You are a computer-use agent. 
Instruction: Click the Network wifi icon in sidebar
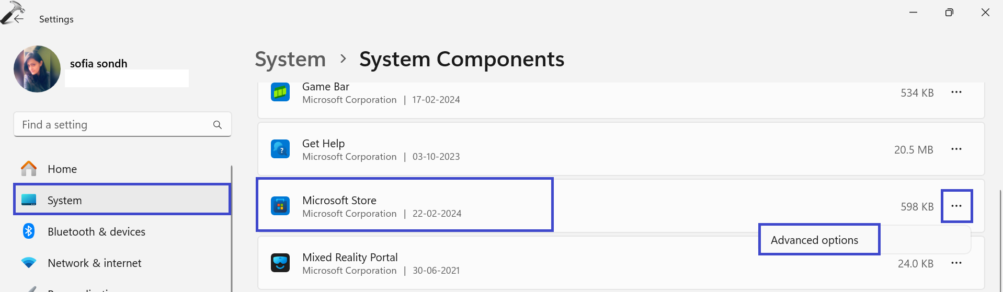click(29, 263)
